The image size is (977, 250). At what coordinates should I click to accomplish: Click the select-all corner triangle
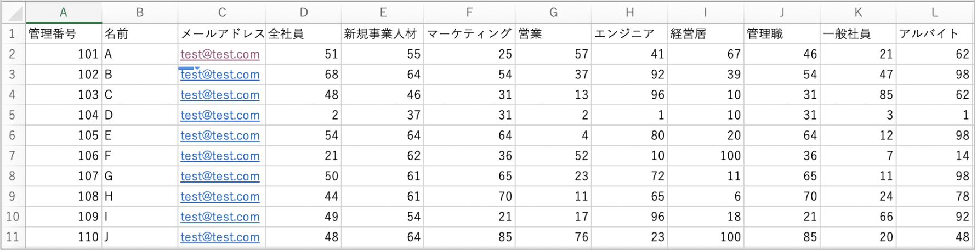coord(13,12)
